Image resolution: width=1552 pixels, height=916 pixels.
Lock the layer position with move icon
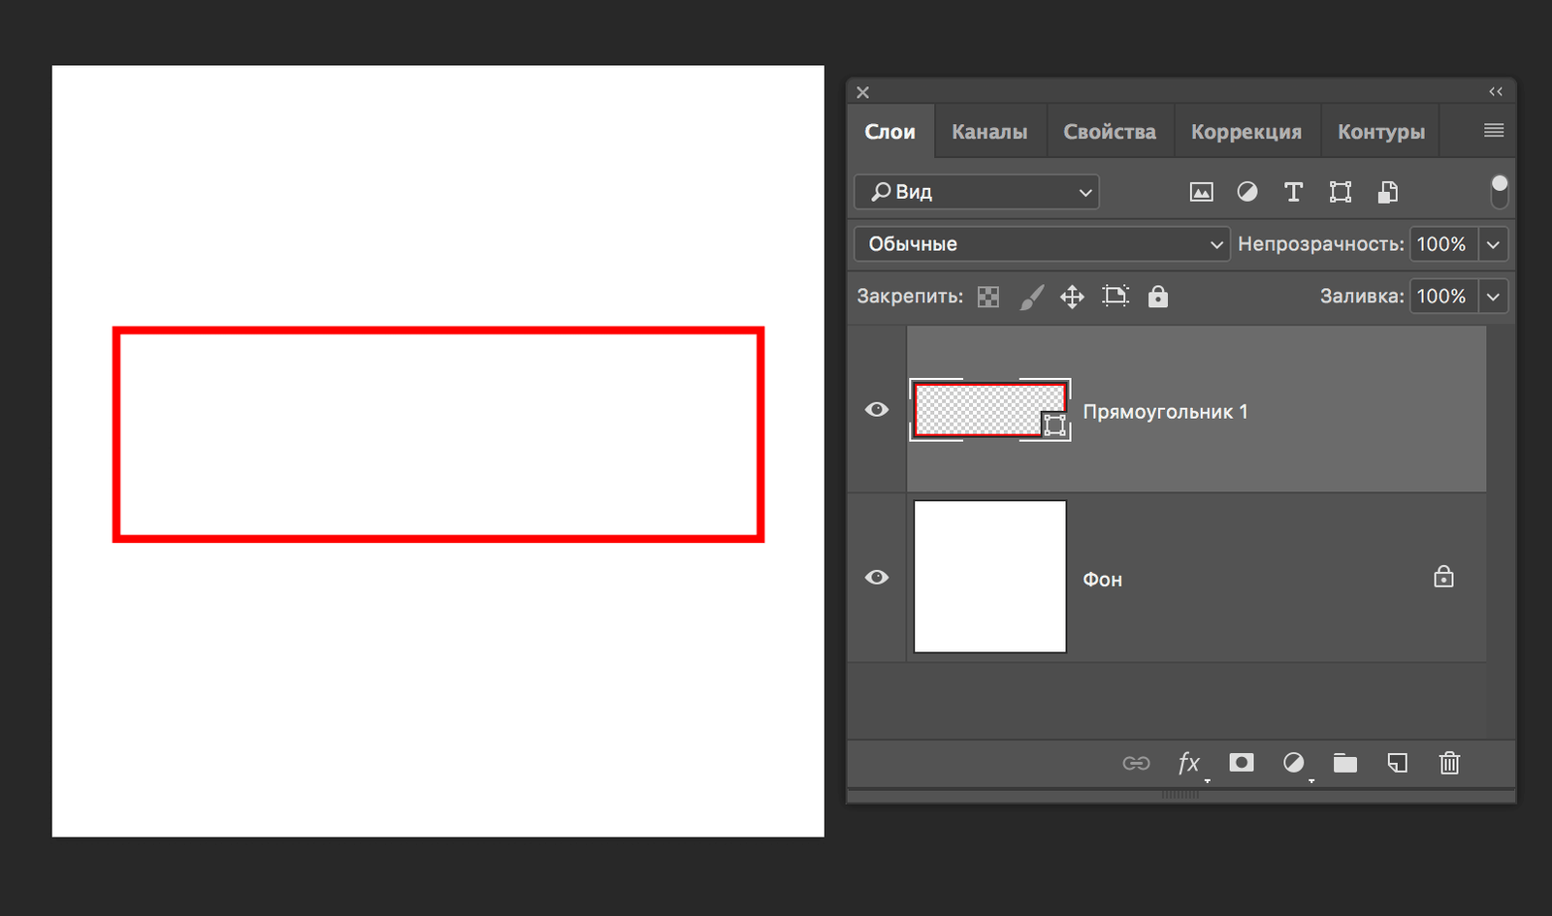click(1071, 296)
